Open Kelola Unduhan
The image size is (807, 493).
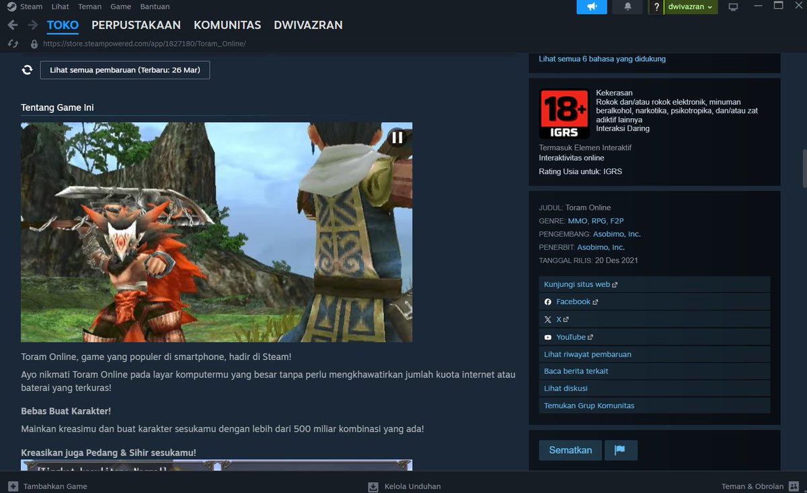coord(412,486)
